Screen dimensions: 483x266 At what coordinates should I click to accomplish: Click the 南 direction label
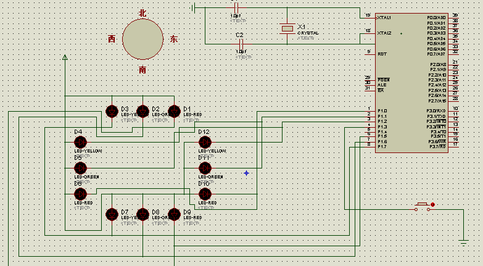tap(142, 70)
